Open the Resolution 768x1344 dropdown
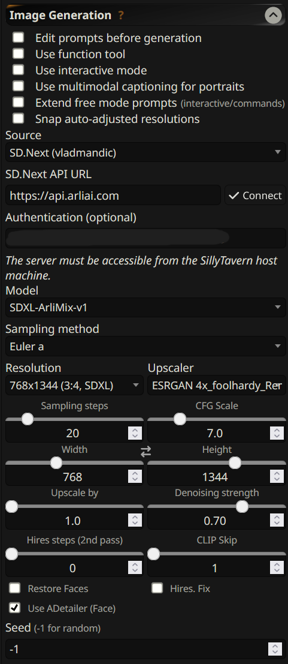This screenshot has width=288, height=664. coord(74,385)
